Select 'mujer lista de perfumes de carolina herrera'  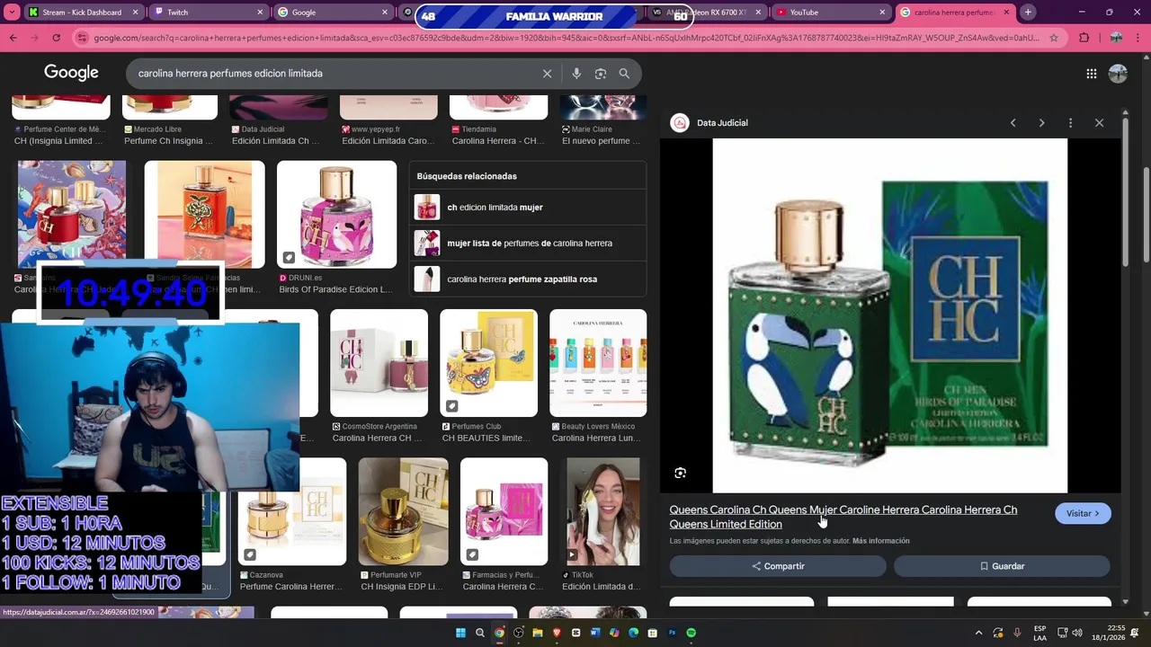point(528,244)
